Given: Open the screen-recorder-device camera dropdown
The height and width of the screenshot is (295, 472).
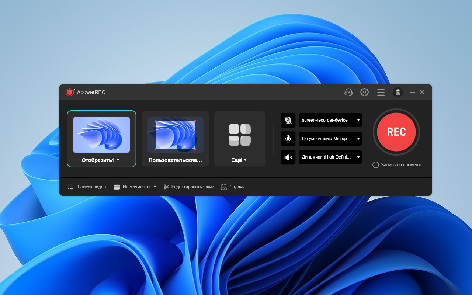Looking at the screenshot, I should tap(330, 120).
